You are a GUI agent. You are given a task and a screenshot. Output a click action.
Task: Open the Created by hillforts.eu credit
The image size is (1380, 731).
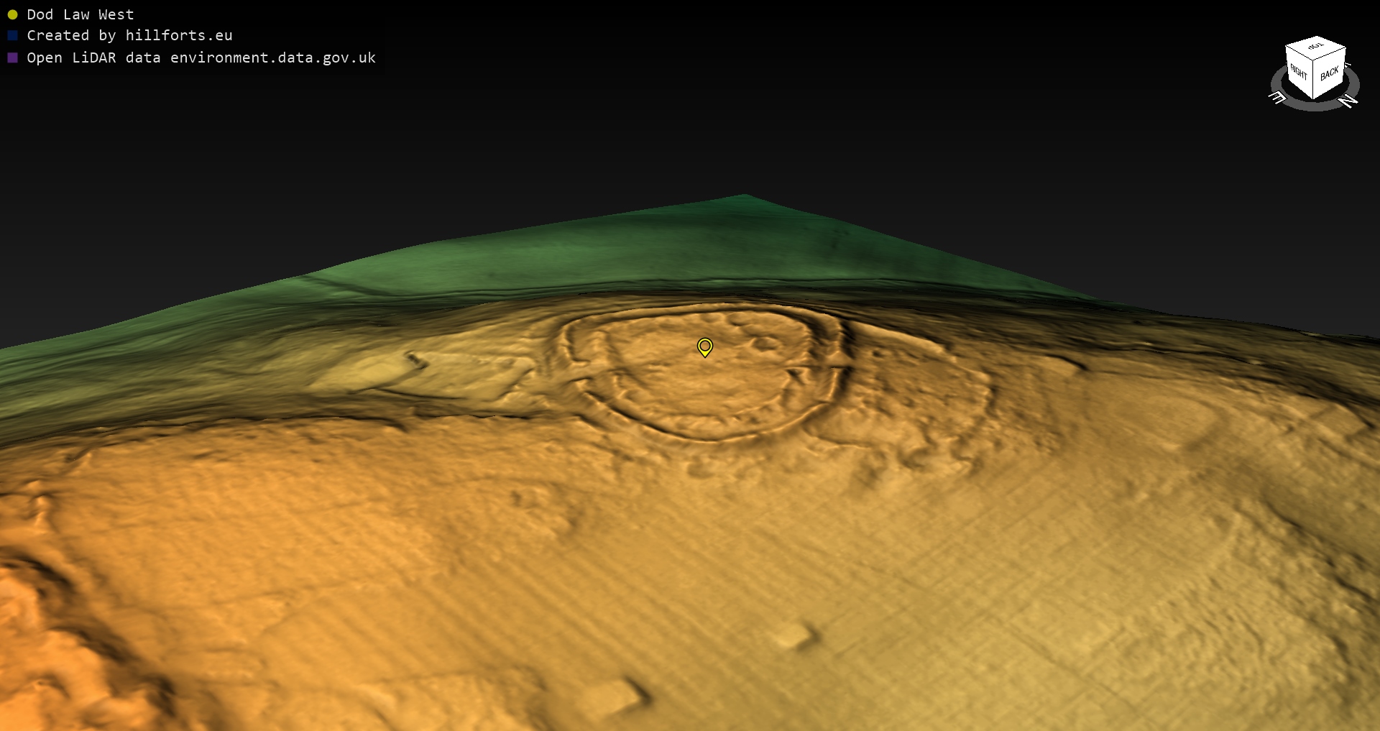click(x=129, y=35)
